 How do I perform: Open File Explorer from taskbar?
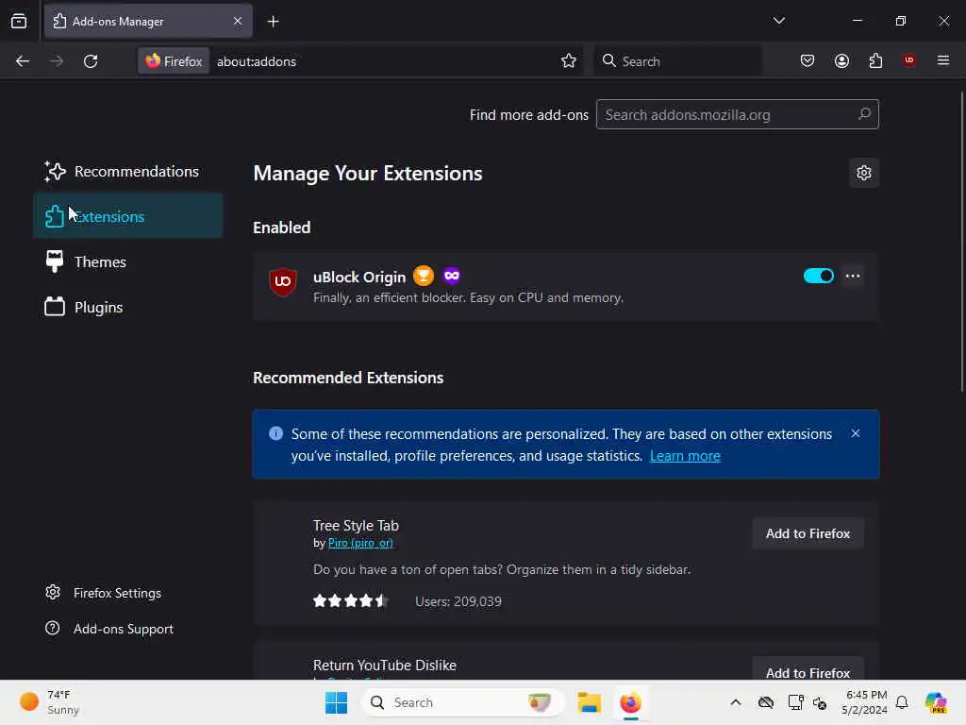[589, 702]
